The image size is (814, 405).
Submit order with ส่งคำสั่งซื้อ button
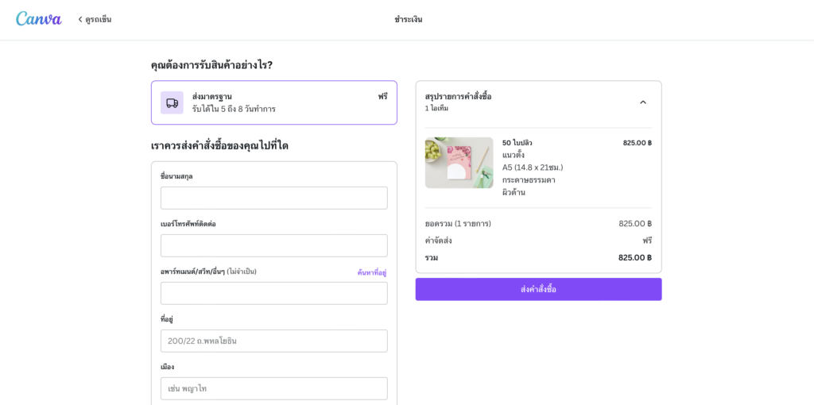point(538,289)
